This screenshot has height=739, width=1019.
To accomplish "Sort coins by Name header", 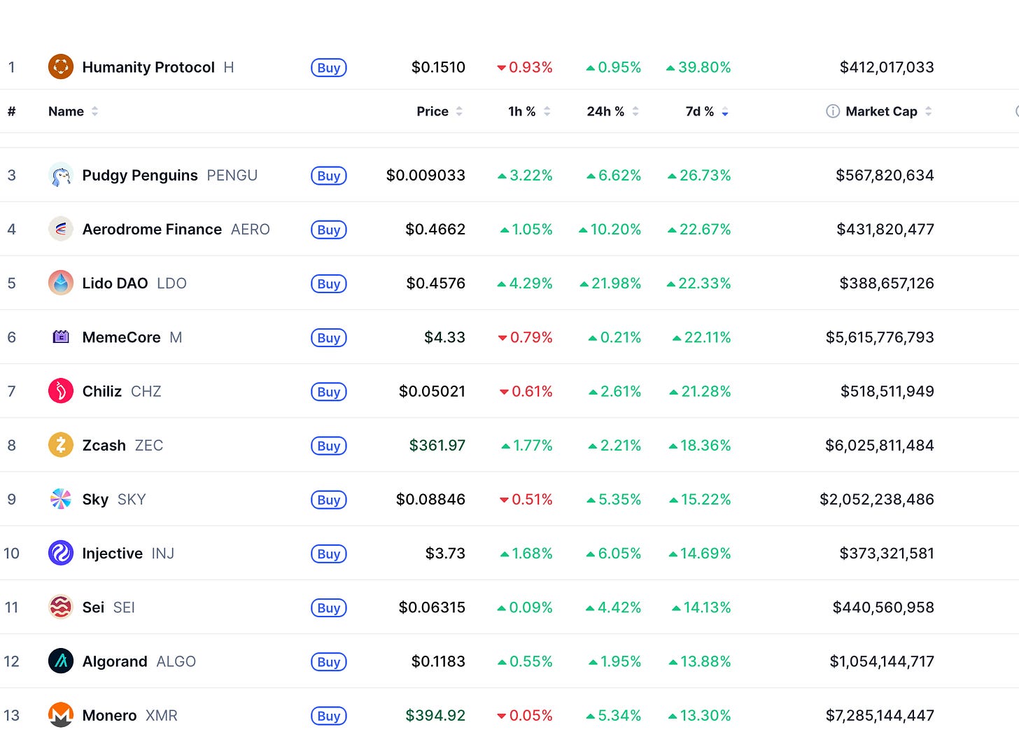I will coord(73,111).
